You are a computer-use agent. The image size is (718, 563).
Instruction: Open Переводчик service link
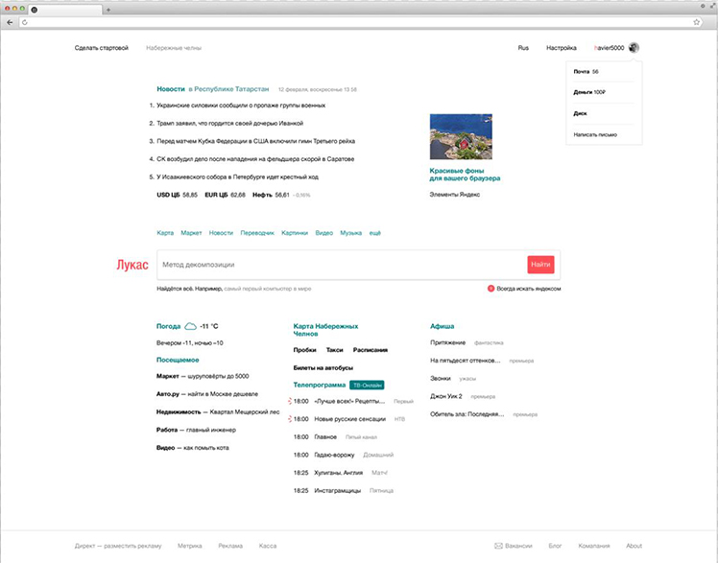(257, 233)
